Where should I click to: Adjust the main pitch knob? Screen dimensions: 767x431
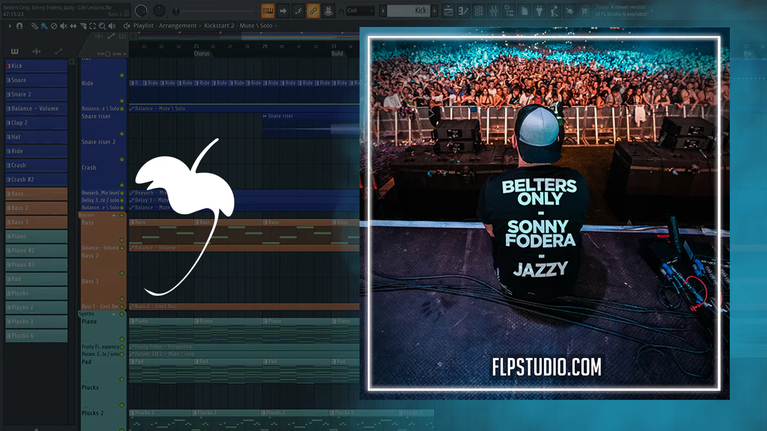point(159,11)
